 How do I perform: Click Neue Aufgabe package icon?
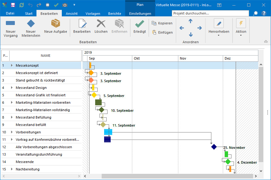56,23
